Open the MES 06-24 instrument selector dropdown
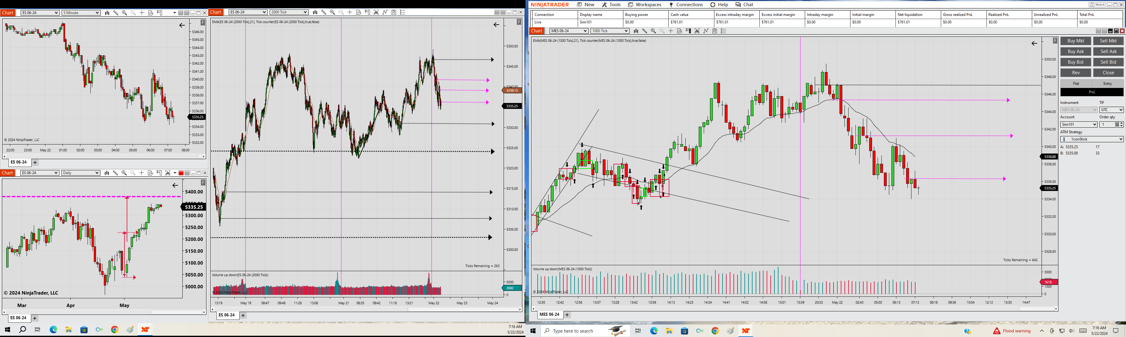Screen dimensions: 1126x337 point(569,31)
